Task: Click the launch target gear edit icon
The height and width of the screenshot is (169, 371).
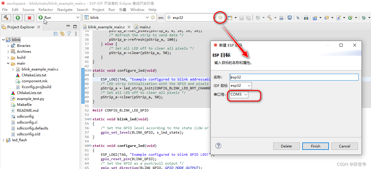Action: tap(220, 18)
